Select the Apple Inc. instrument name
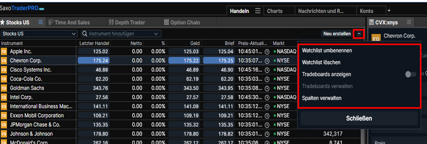This screenshot has width=427, height=144. [x=21, y=51]
